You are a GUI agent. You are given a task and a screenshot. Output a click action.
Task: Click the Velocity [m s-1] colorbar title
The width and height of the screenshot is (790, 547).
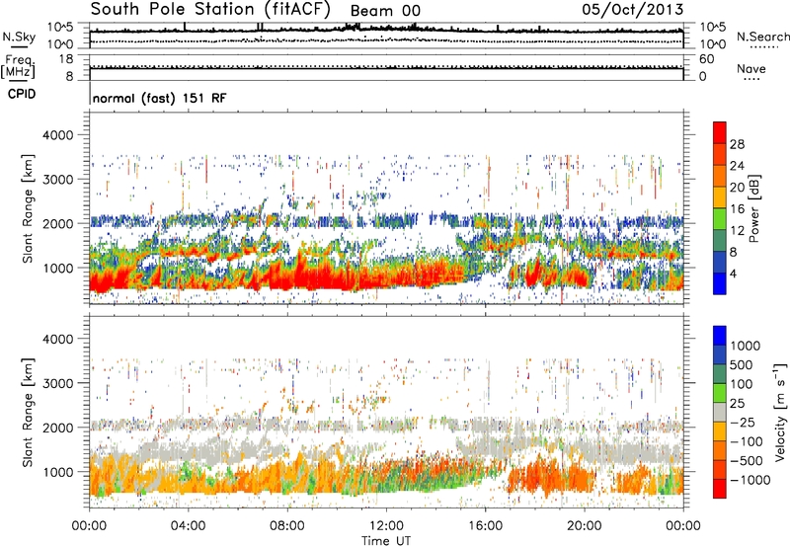pos(780,412)
